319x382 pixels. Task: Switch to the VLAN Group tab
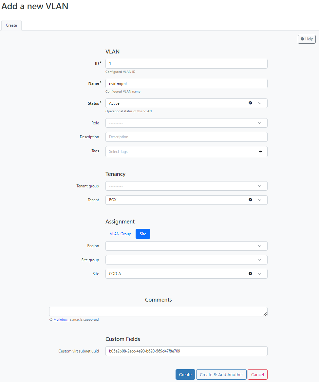(120, 234)
